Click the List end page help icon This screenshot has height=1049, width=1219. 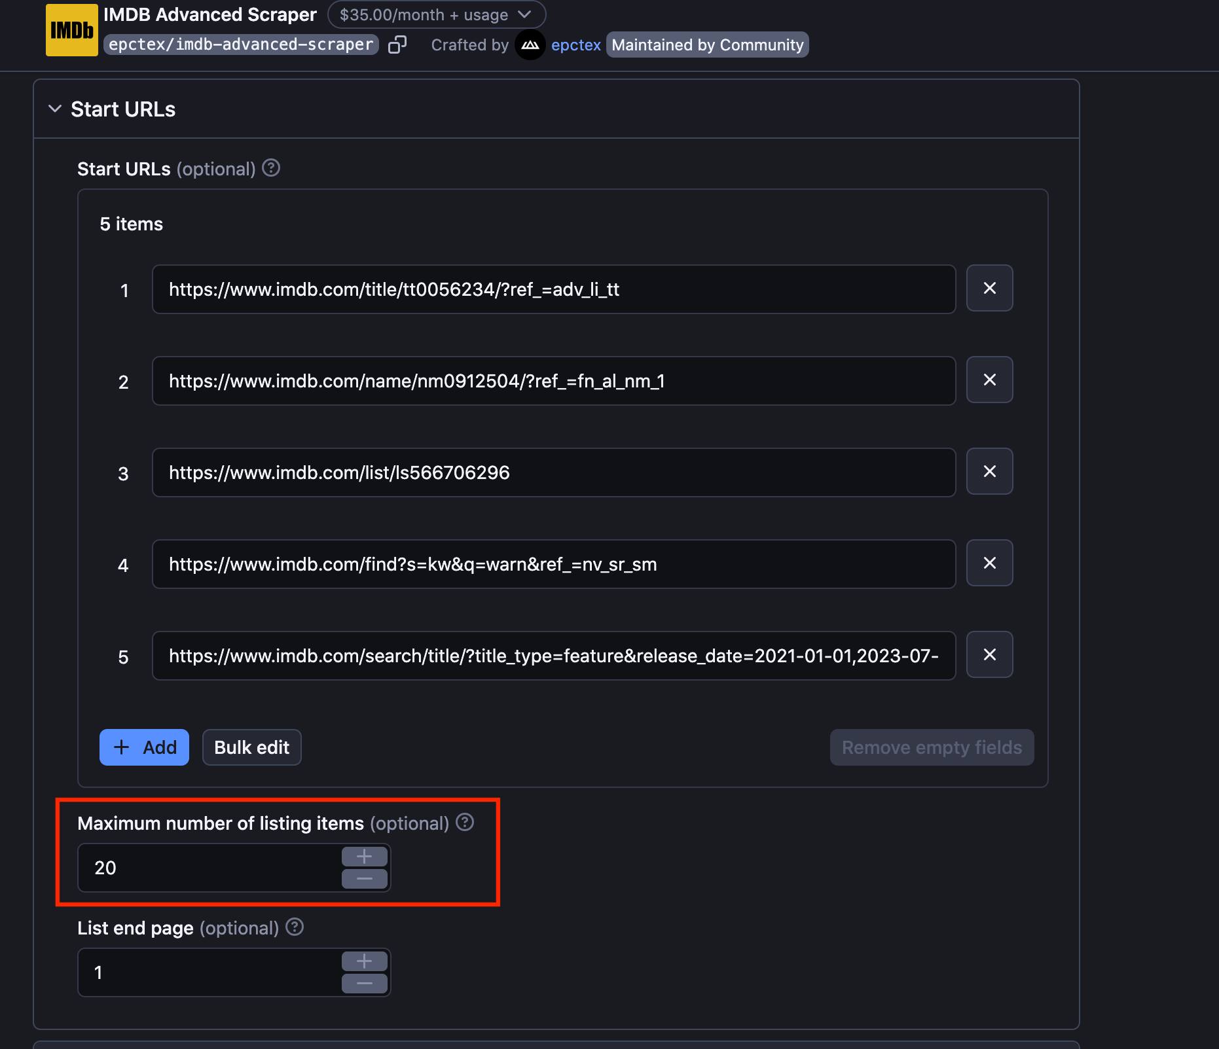point(295,927)
